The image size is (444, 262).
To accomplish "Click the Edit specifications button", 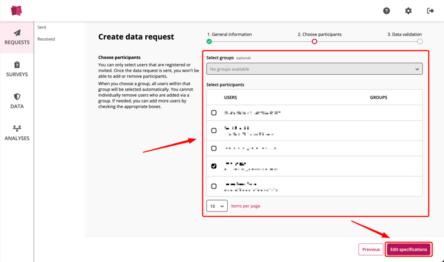I will (409, 249).
